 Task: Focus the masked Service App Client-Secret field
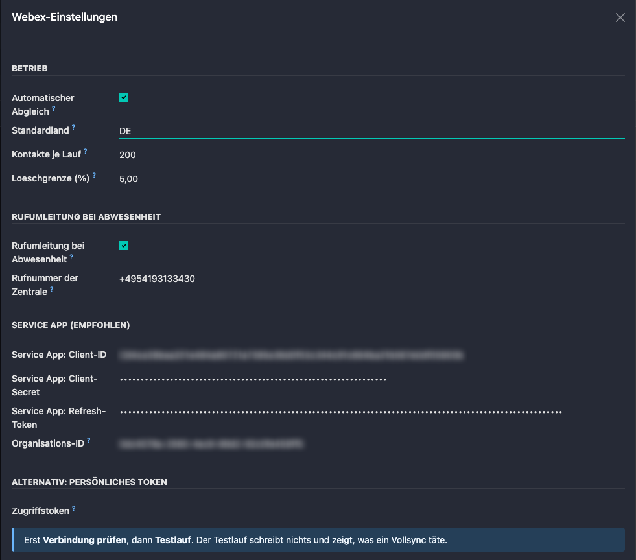tap(372, 380)
